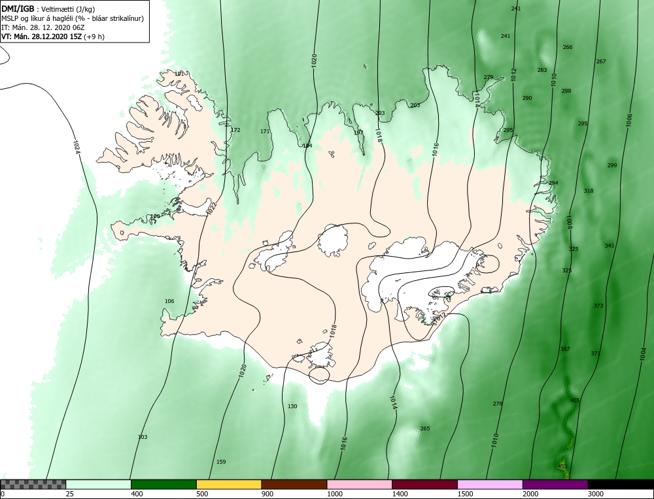Choose the purple 2000–3000 legend swatch
Screen dimensions: 654x499
click(x=555, y=485)
